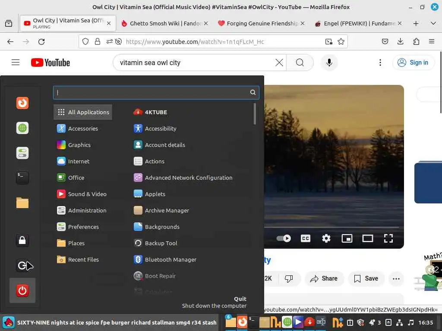Open Software Manager green icon in menu sidebar
442x331 pixels.
pyautogui.click(x=22, y=128)
